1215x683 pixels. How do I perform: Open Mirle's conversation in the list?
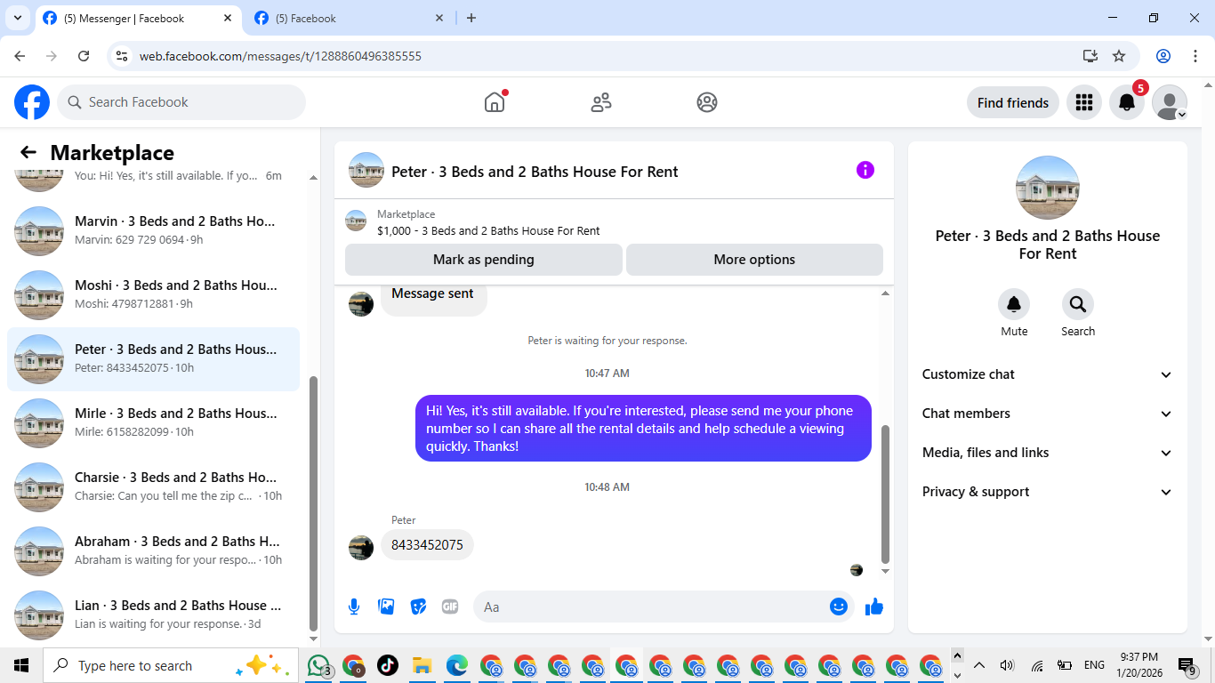coord(154,423)
